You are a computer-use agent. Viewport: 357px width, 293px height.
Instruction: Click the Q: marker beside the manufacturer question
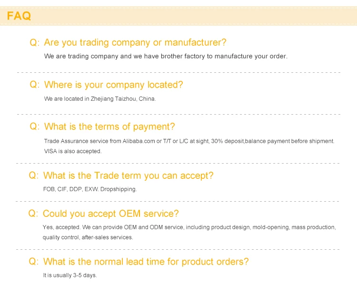click(35, 42)
